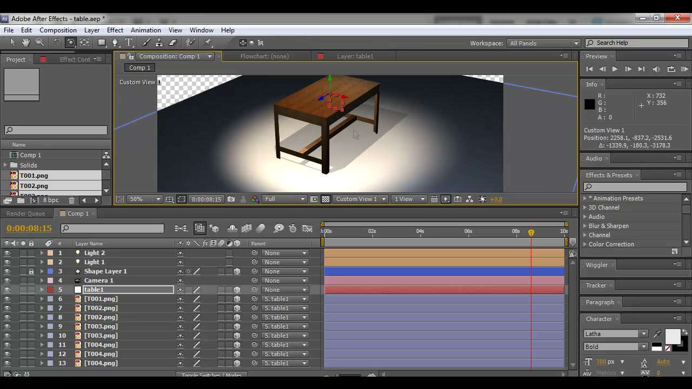The image size is (692, 389).
Task: Click the white fill color swatch
Action: [x=673, y=336]
